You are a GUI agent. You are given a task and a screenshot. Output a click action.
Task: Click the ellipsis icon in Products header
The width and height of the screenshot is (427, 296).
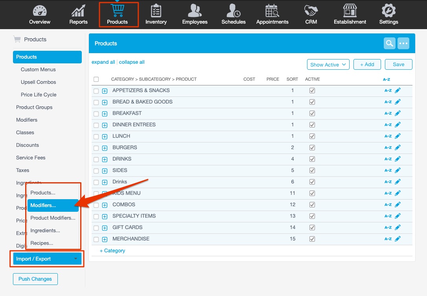[x=403, y=43]
